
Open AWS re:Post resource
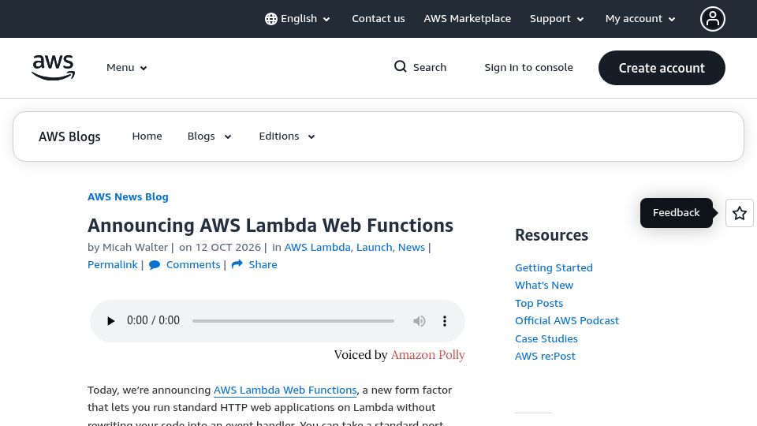pos(545,356)
